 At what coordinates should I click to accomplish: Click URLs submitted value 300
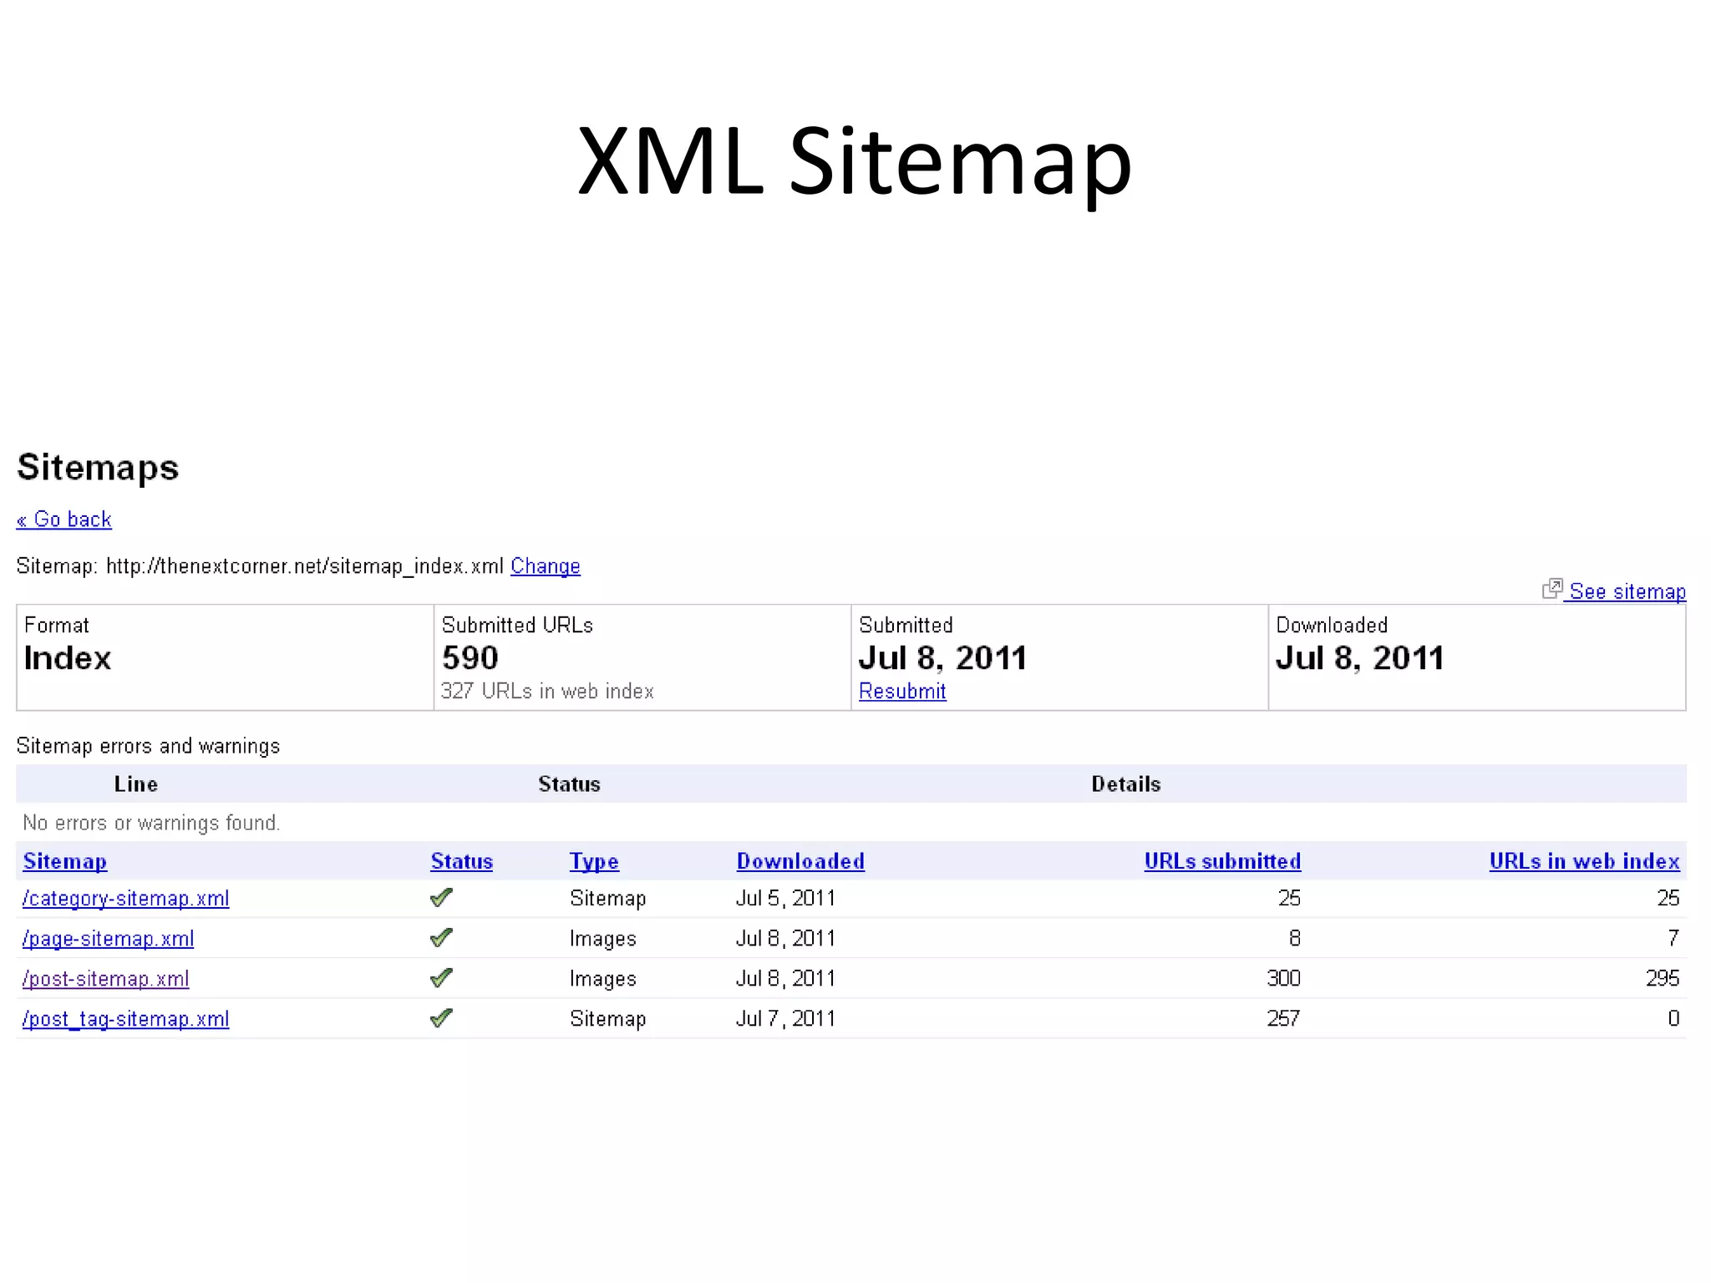point(1284,978)
